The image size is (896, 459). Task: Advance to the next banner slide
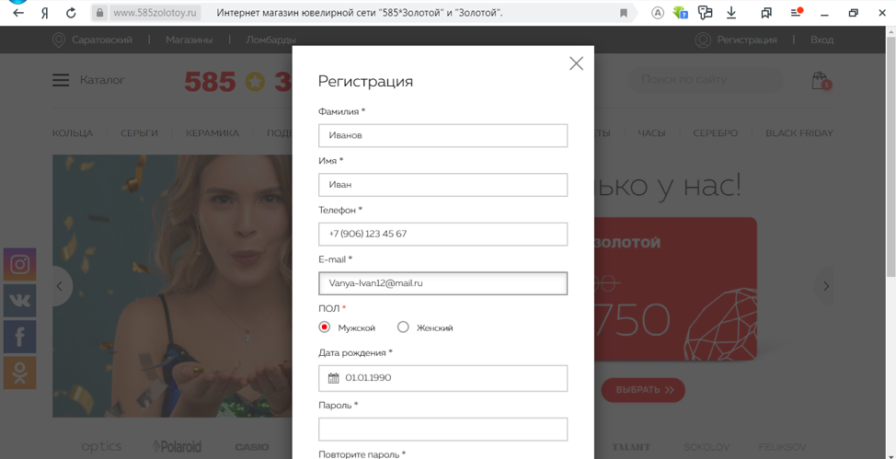click(x=825, y=286)
